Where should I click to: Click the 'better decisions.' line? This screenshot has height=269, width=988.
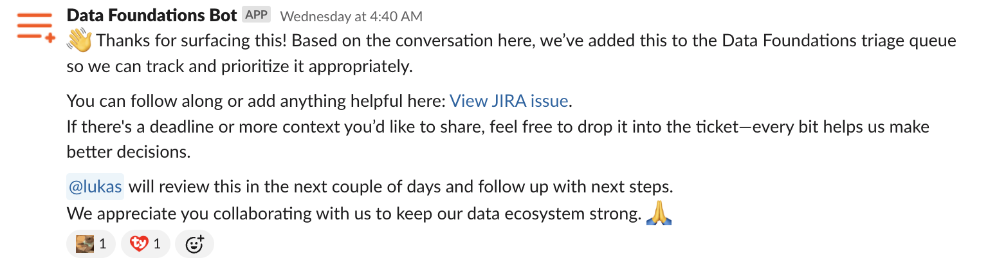129,151
